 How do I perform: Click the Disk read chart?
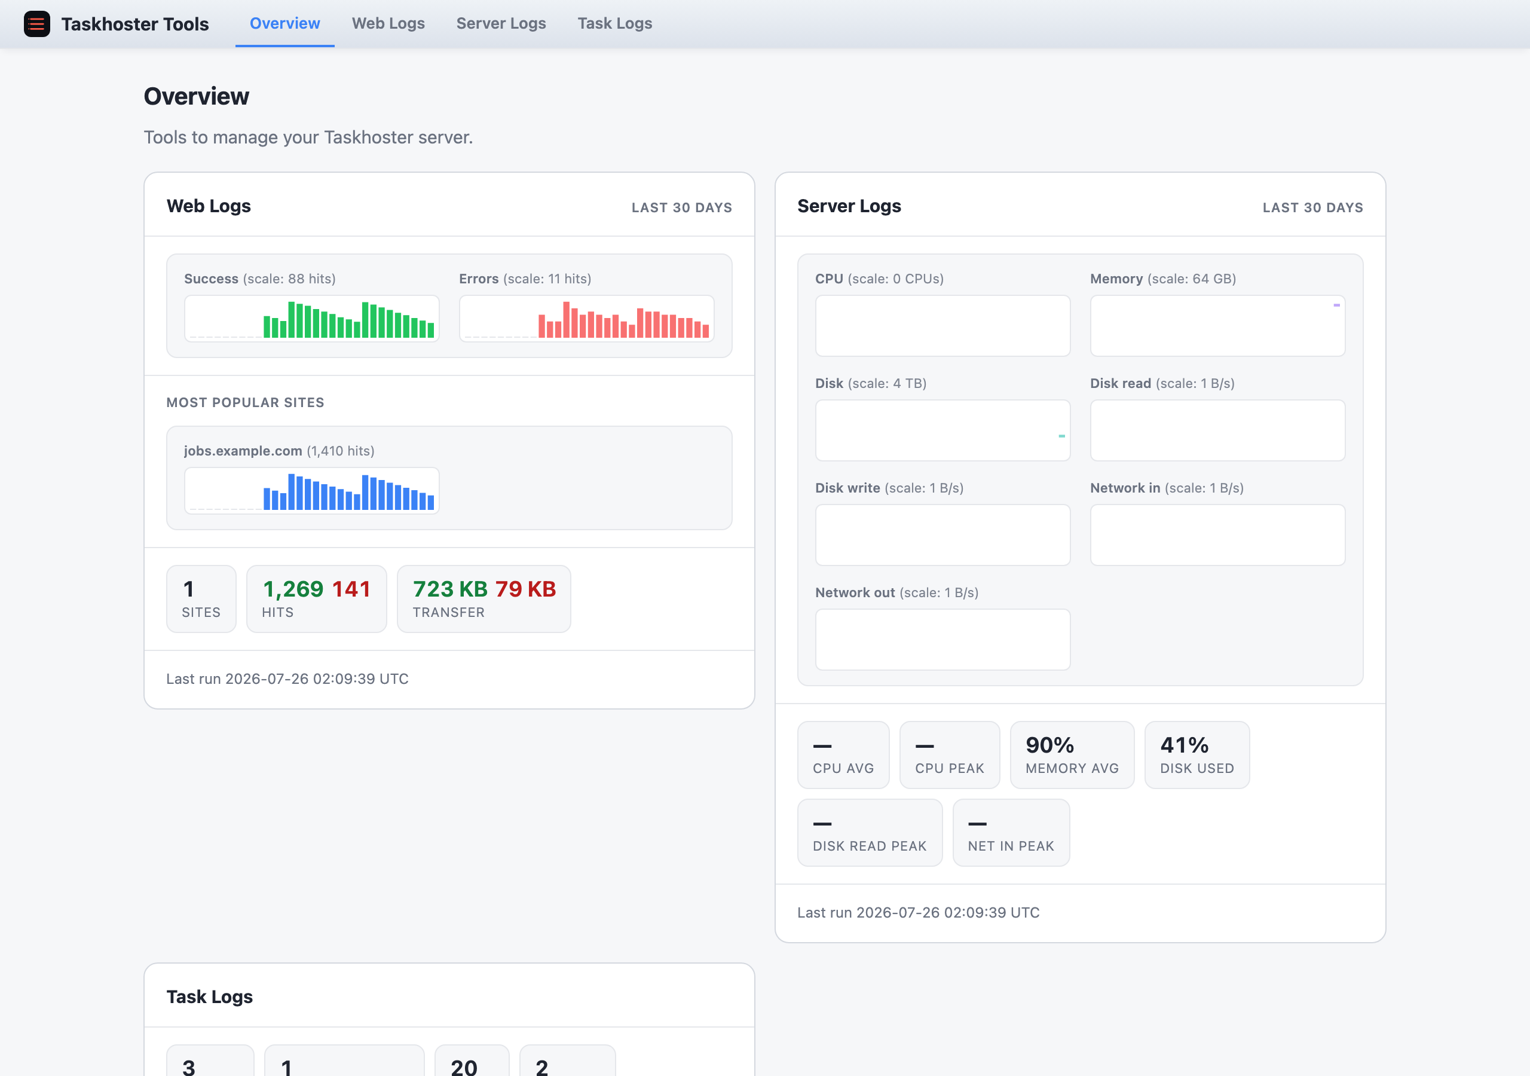(x=1217, y=430)
